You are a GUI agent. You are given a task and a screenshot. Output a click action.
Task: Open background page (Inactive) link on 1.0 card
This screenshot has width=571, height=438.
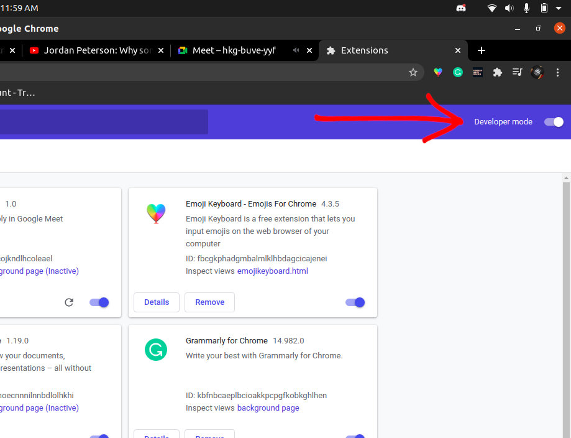39,271
